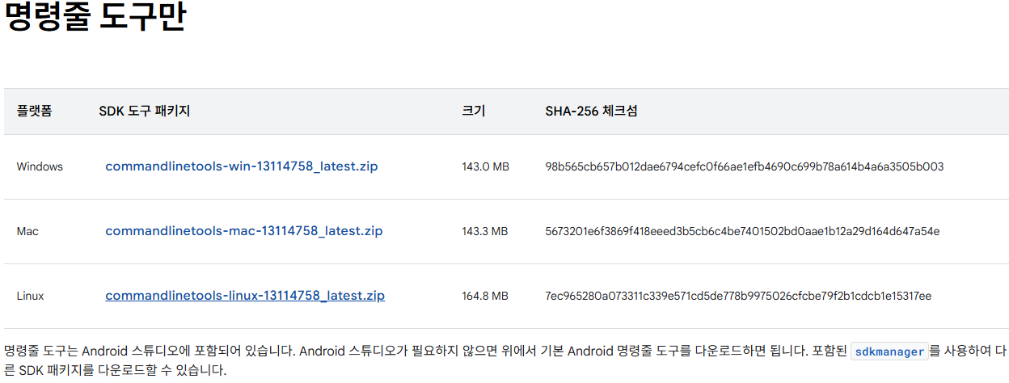
Task: Click the '명령줄 도구만' heading
Action: coord(95,17)
